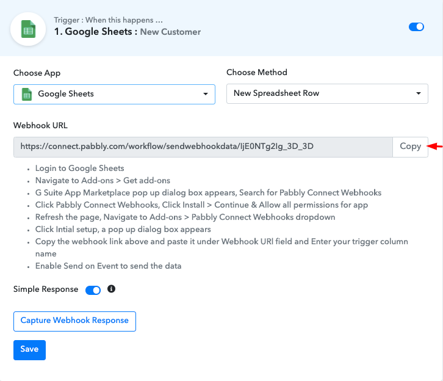Image resolution: width=443 pixels, height=381 pixels.
Task: Click the Simple Response label
Action: point(46,289)
